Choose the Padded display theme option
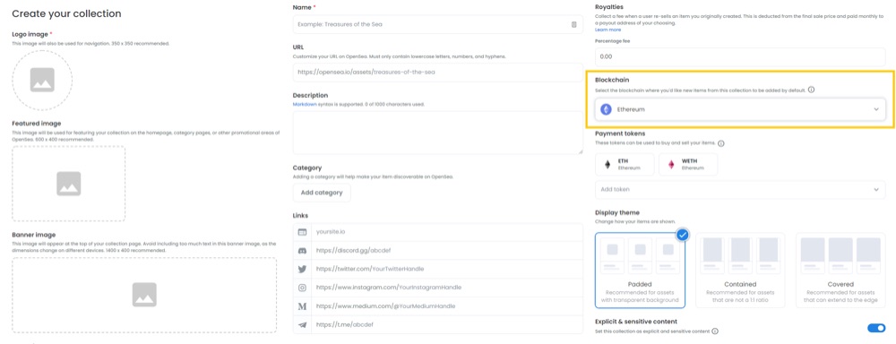 [640, 271]
